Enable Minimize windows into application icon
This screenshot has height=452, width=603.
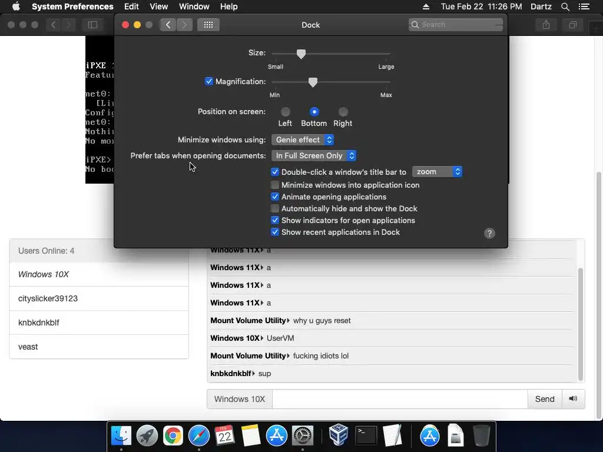click(x=275, y=185)
